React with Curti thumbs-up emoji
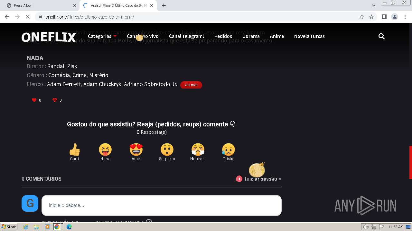This screenshot has width=412, height=231. pyautogui.click(x=74, y=150)
